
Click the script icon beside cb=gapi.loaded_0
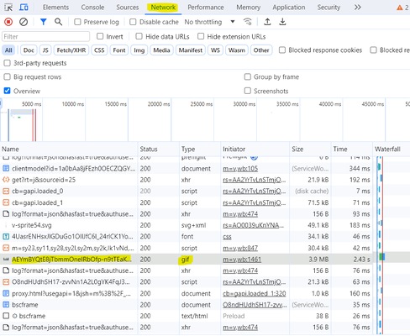tap(6, 192)
